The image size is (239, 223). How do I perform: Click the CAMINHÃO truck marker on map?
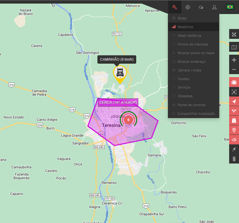click(120, 73)
